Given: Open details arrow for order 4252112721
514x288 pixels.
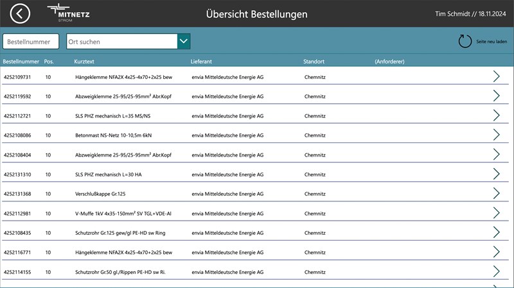Looking at the screenshot, I should 496,115.
